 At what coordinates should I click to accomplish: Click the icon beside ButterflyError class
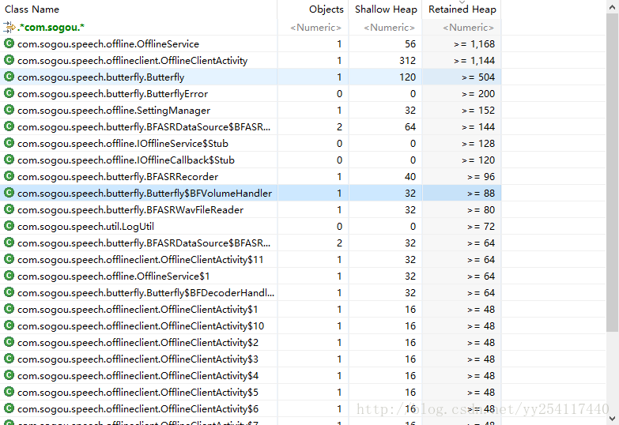click(x=9, y=94)
